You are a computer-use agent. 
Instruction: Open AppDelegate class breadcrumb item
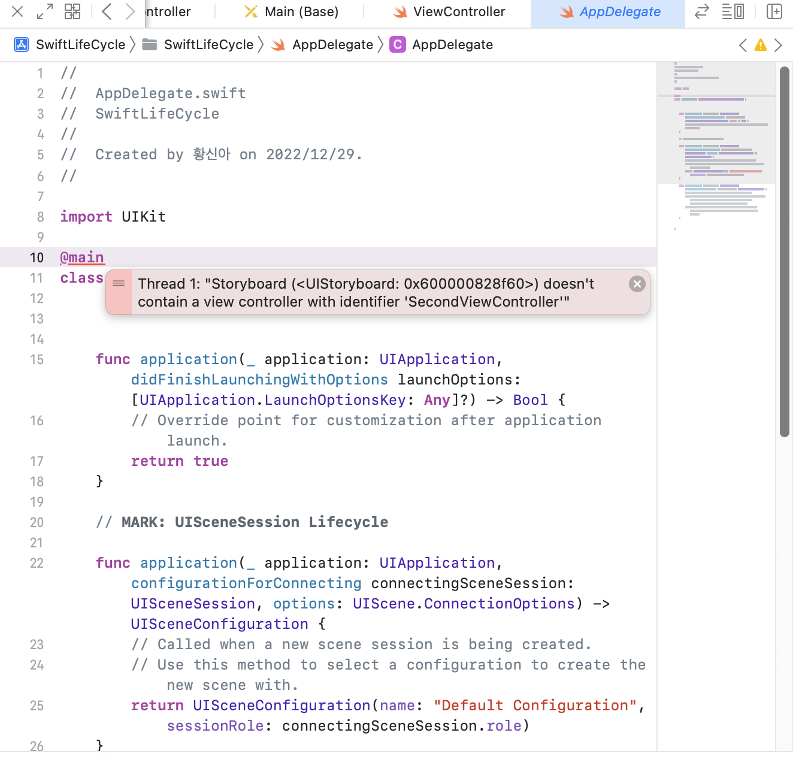coord(453,45)
